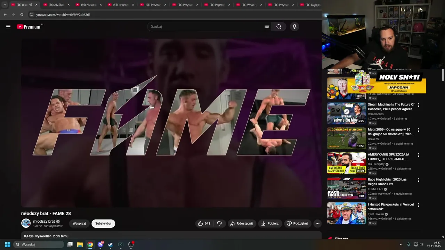Open młodszy brat channel avatar

pyautogui.click(x=26, y=223)
